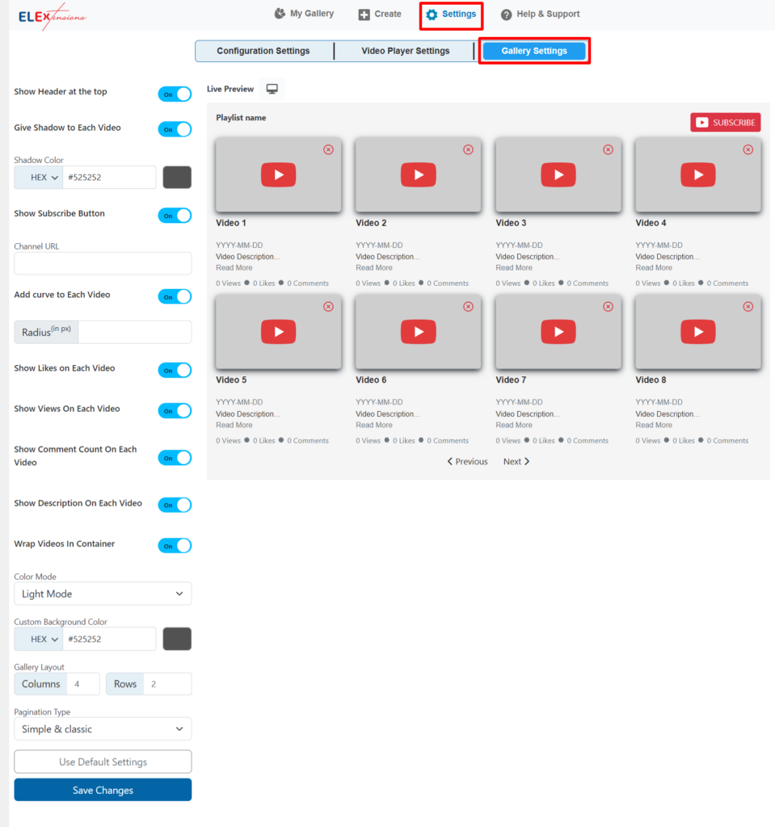The image size is (775, 827).
Task: Click the Save Changes button
Action: (103, 790)
